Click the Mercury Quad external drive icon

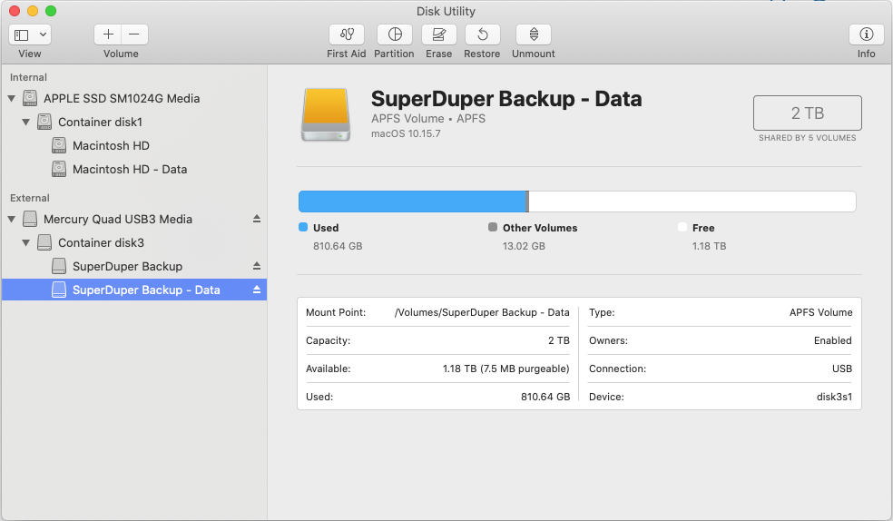point(30,219)
